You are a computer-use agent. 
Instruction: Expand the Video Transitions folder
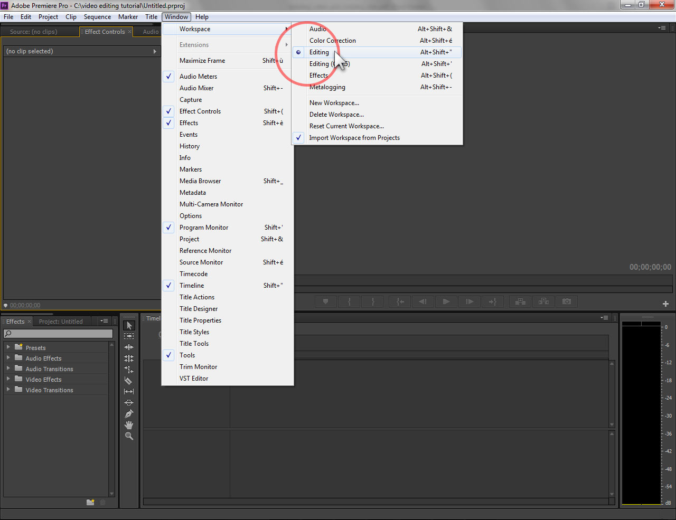click(x=8, y=390)
